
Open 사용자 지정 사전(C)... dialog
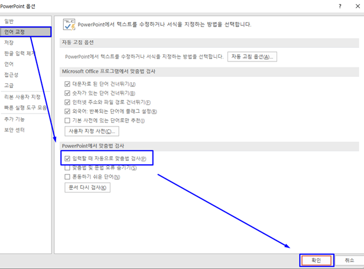92,131
